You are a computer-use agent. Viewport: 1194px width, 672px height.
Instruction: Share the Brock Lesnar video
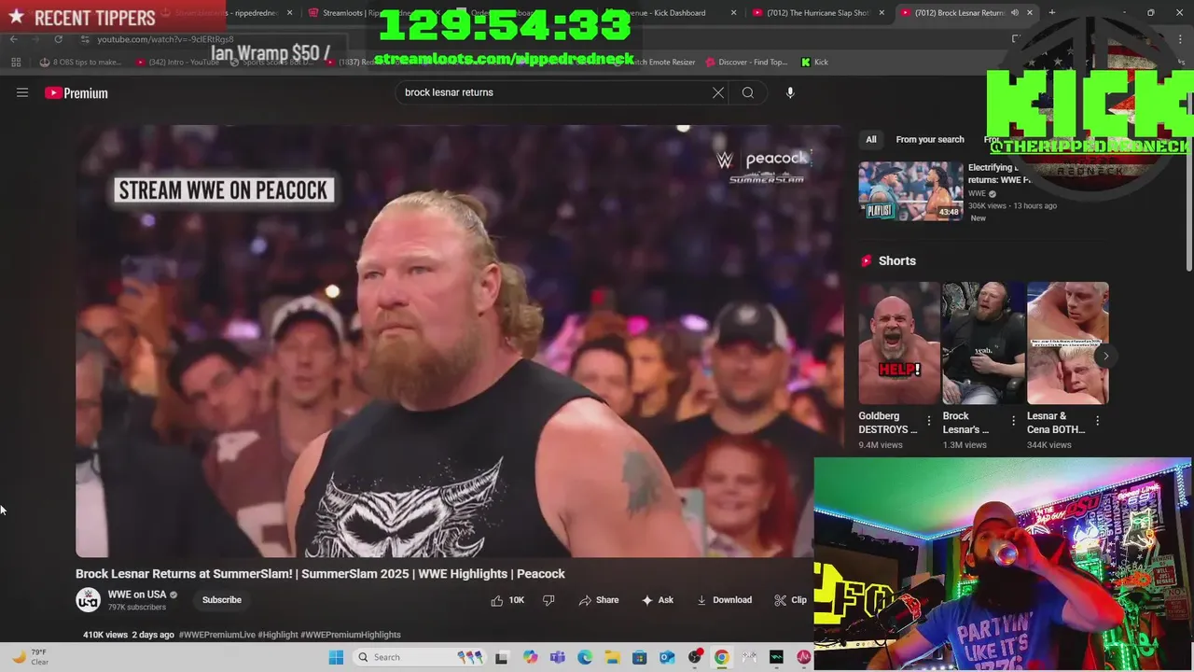[599, 600]
